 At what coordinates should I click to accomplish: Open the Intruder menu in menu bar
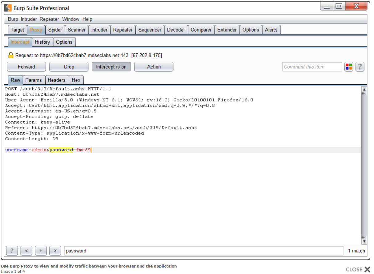pos(29,19)
